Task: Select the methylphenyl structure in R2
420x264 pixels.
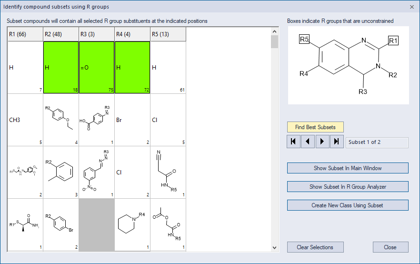Action: pyautogui.click(x=61, y=173)
